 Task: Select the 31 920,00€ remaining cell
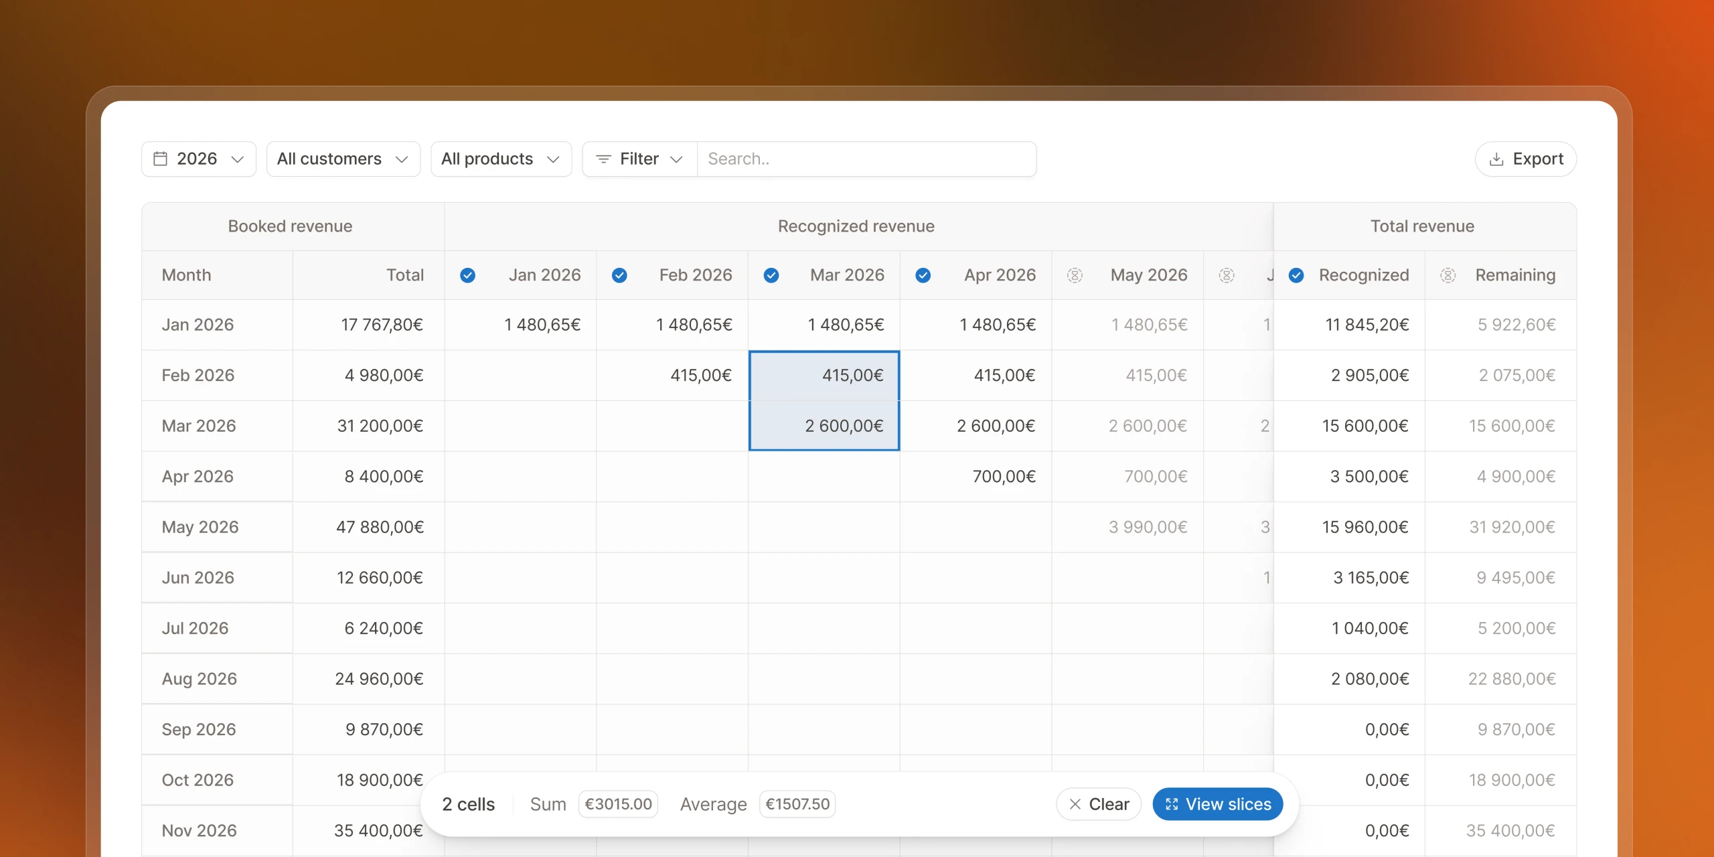1501,527
